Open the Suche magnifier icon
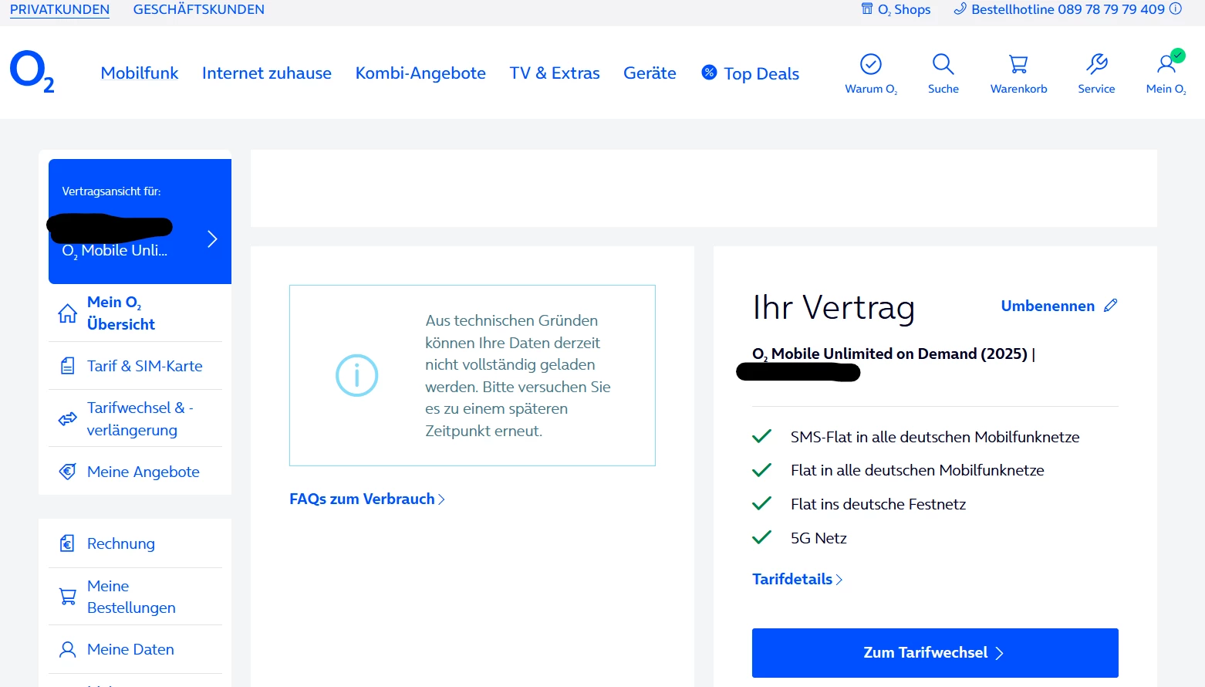 click(943, 64)
